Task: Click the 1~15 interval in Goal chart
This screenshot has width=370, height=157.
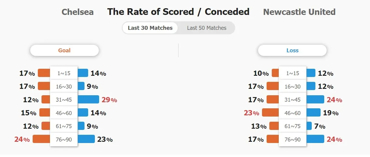Action: tap(64, 73)
